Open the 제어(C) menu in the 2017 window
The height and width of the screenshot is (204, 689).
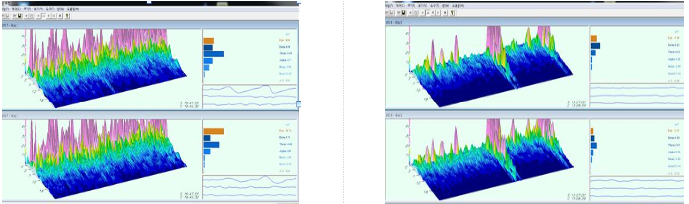[x=16, y=9]
